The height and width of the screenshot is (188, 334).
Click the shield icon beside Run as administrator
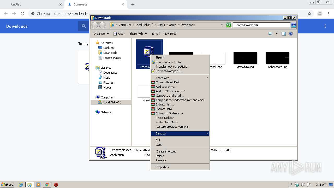click(x=153, y=62)
